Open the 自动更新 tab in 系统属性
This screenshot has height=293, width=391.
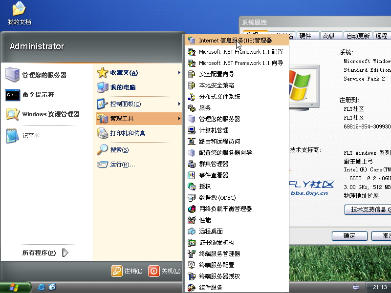click(358, 36)
